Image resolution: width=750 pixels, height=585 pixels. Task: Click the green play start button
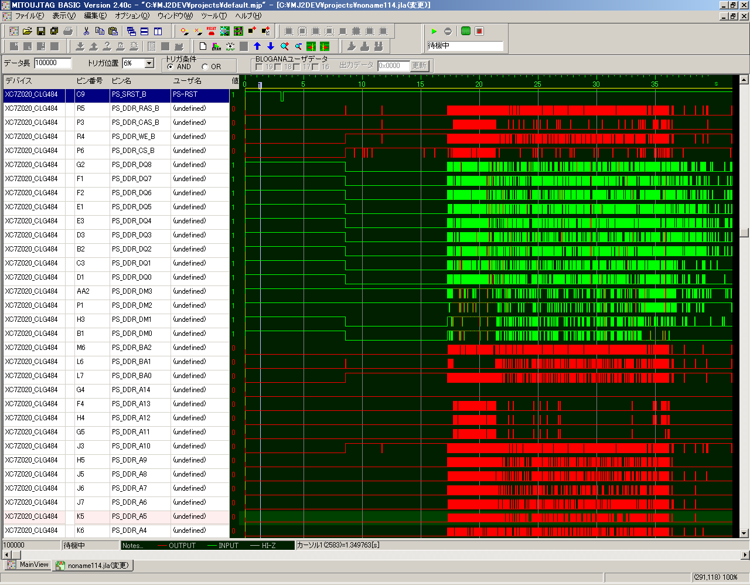[434, 31]
